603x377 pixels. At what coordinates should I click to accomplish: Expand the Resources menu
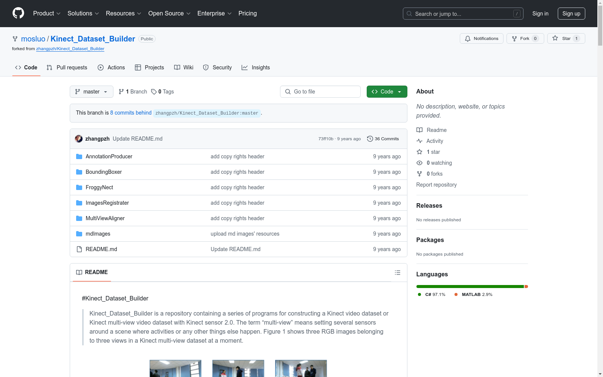(x=124, y=13)
